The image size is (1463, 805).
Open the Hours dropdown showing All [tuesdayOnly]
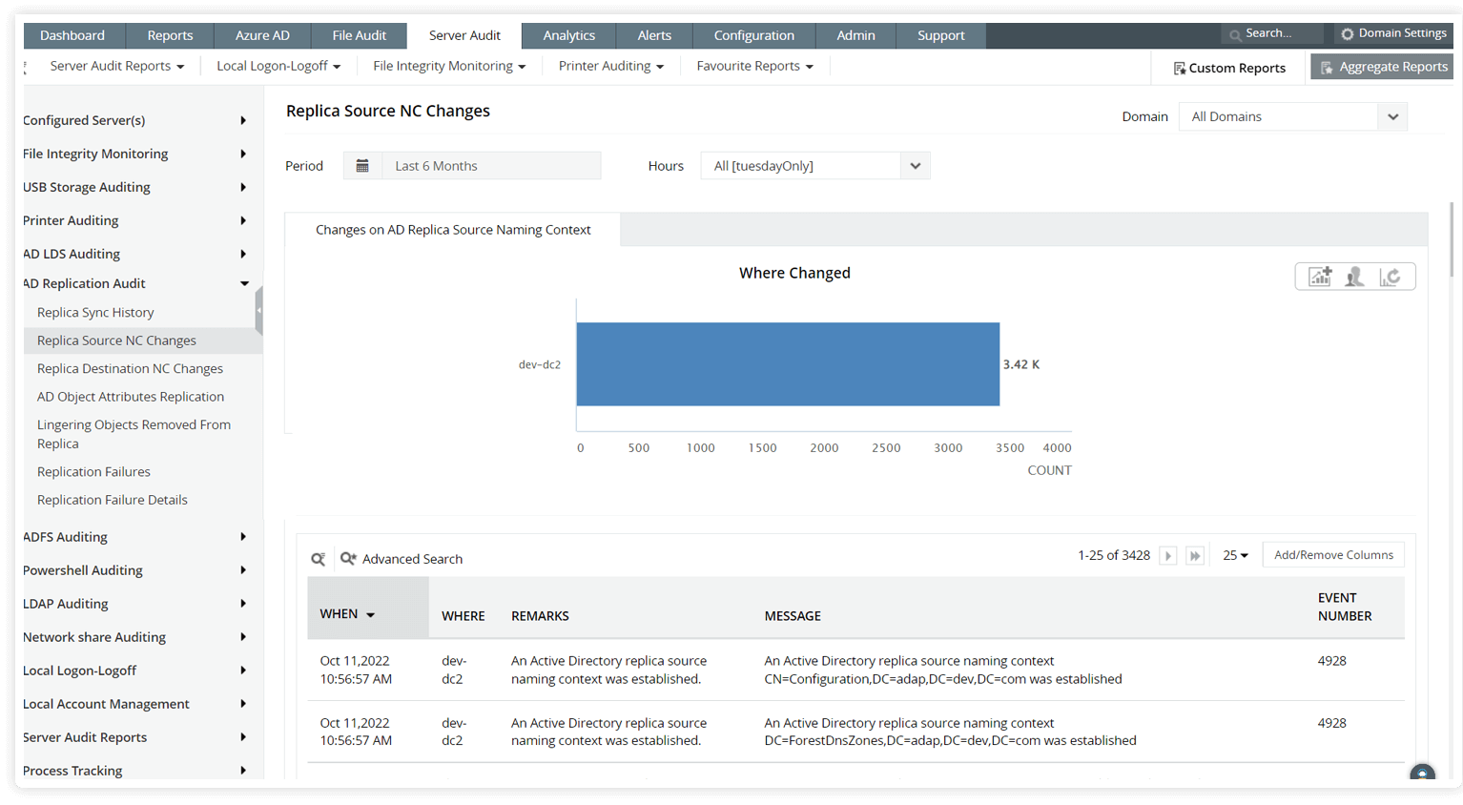[815, 166]
